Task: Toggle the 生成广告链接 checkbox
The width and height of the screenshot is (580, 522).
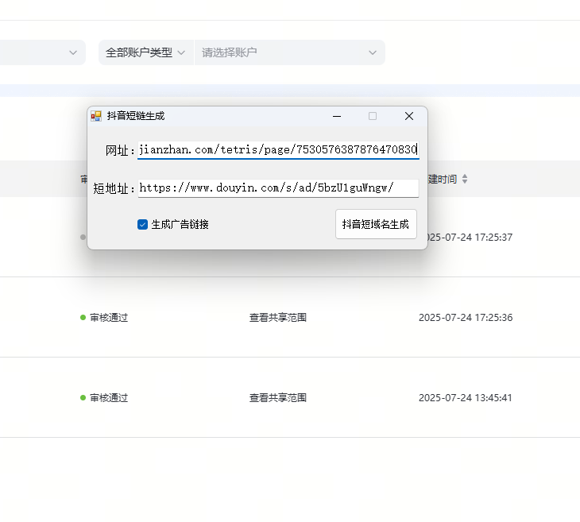Action: pos(142,225)
